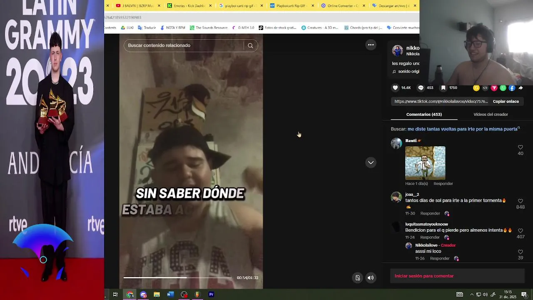533x300 pixels.
Task: Like joaa__2's comment
Action: click(x=520, y=201)
